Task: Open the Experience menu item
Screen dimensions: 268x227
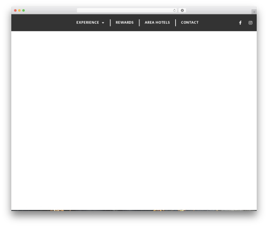Action: click(87, 23)
